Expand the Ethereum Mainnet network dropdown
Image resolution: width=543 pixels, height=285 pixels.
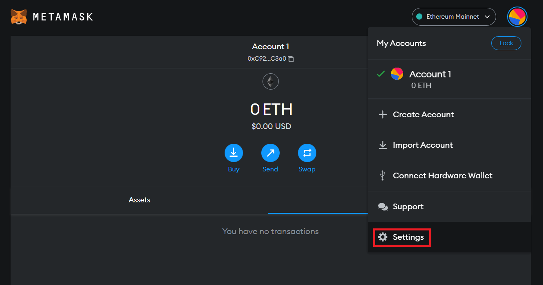[x=453, y=17]
